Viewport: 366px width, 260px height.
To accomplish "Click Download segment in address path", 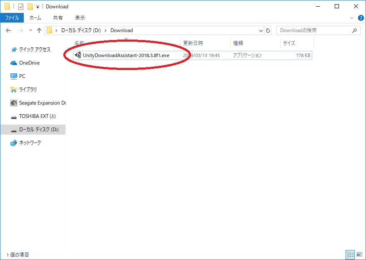I will (122, 30).
